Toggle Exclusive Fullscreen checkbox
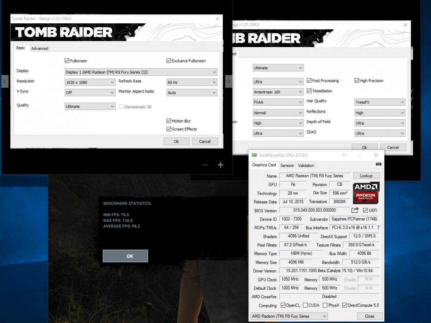The height and width of the screenshot is (323, 431). point(169,61)
